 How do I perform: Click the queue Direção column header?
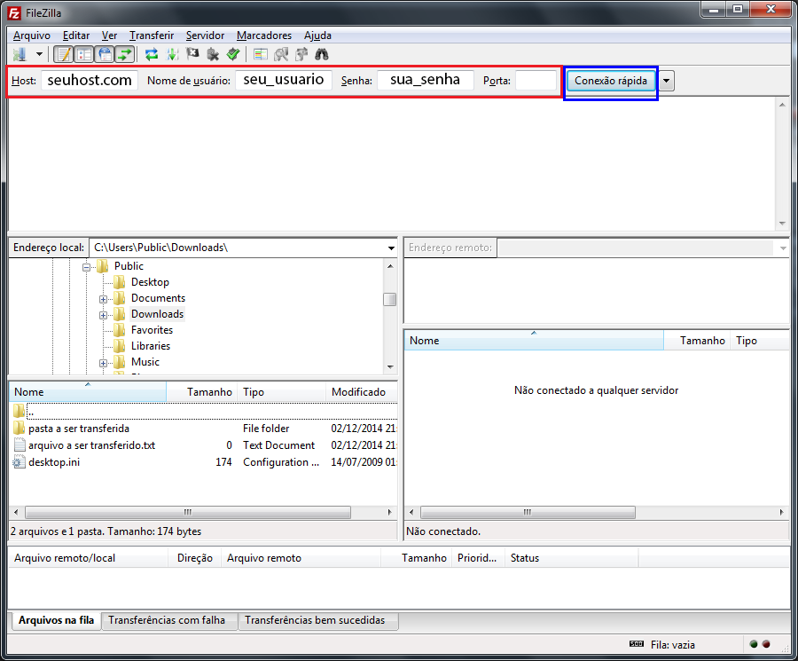(x=194, y=558)
